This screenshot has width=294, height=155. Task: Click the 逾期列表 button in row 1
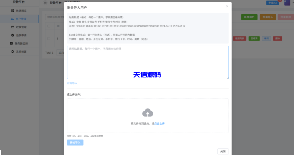(240, 38)
